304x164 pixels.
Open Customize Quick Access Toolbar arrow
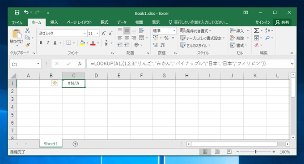coord(48,13)
